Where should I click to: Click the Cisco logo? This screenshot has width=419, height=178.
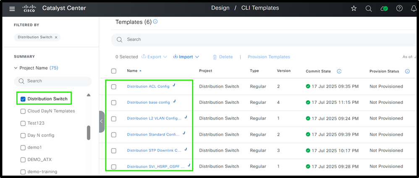point(29,8)
